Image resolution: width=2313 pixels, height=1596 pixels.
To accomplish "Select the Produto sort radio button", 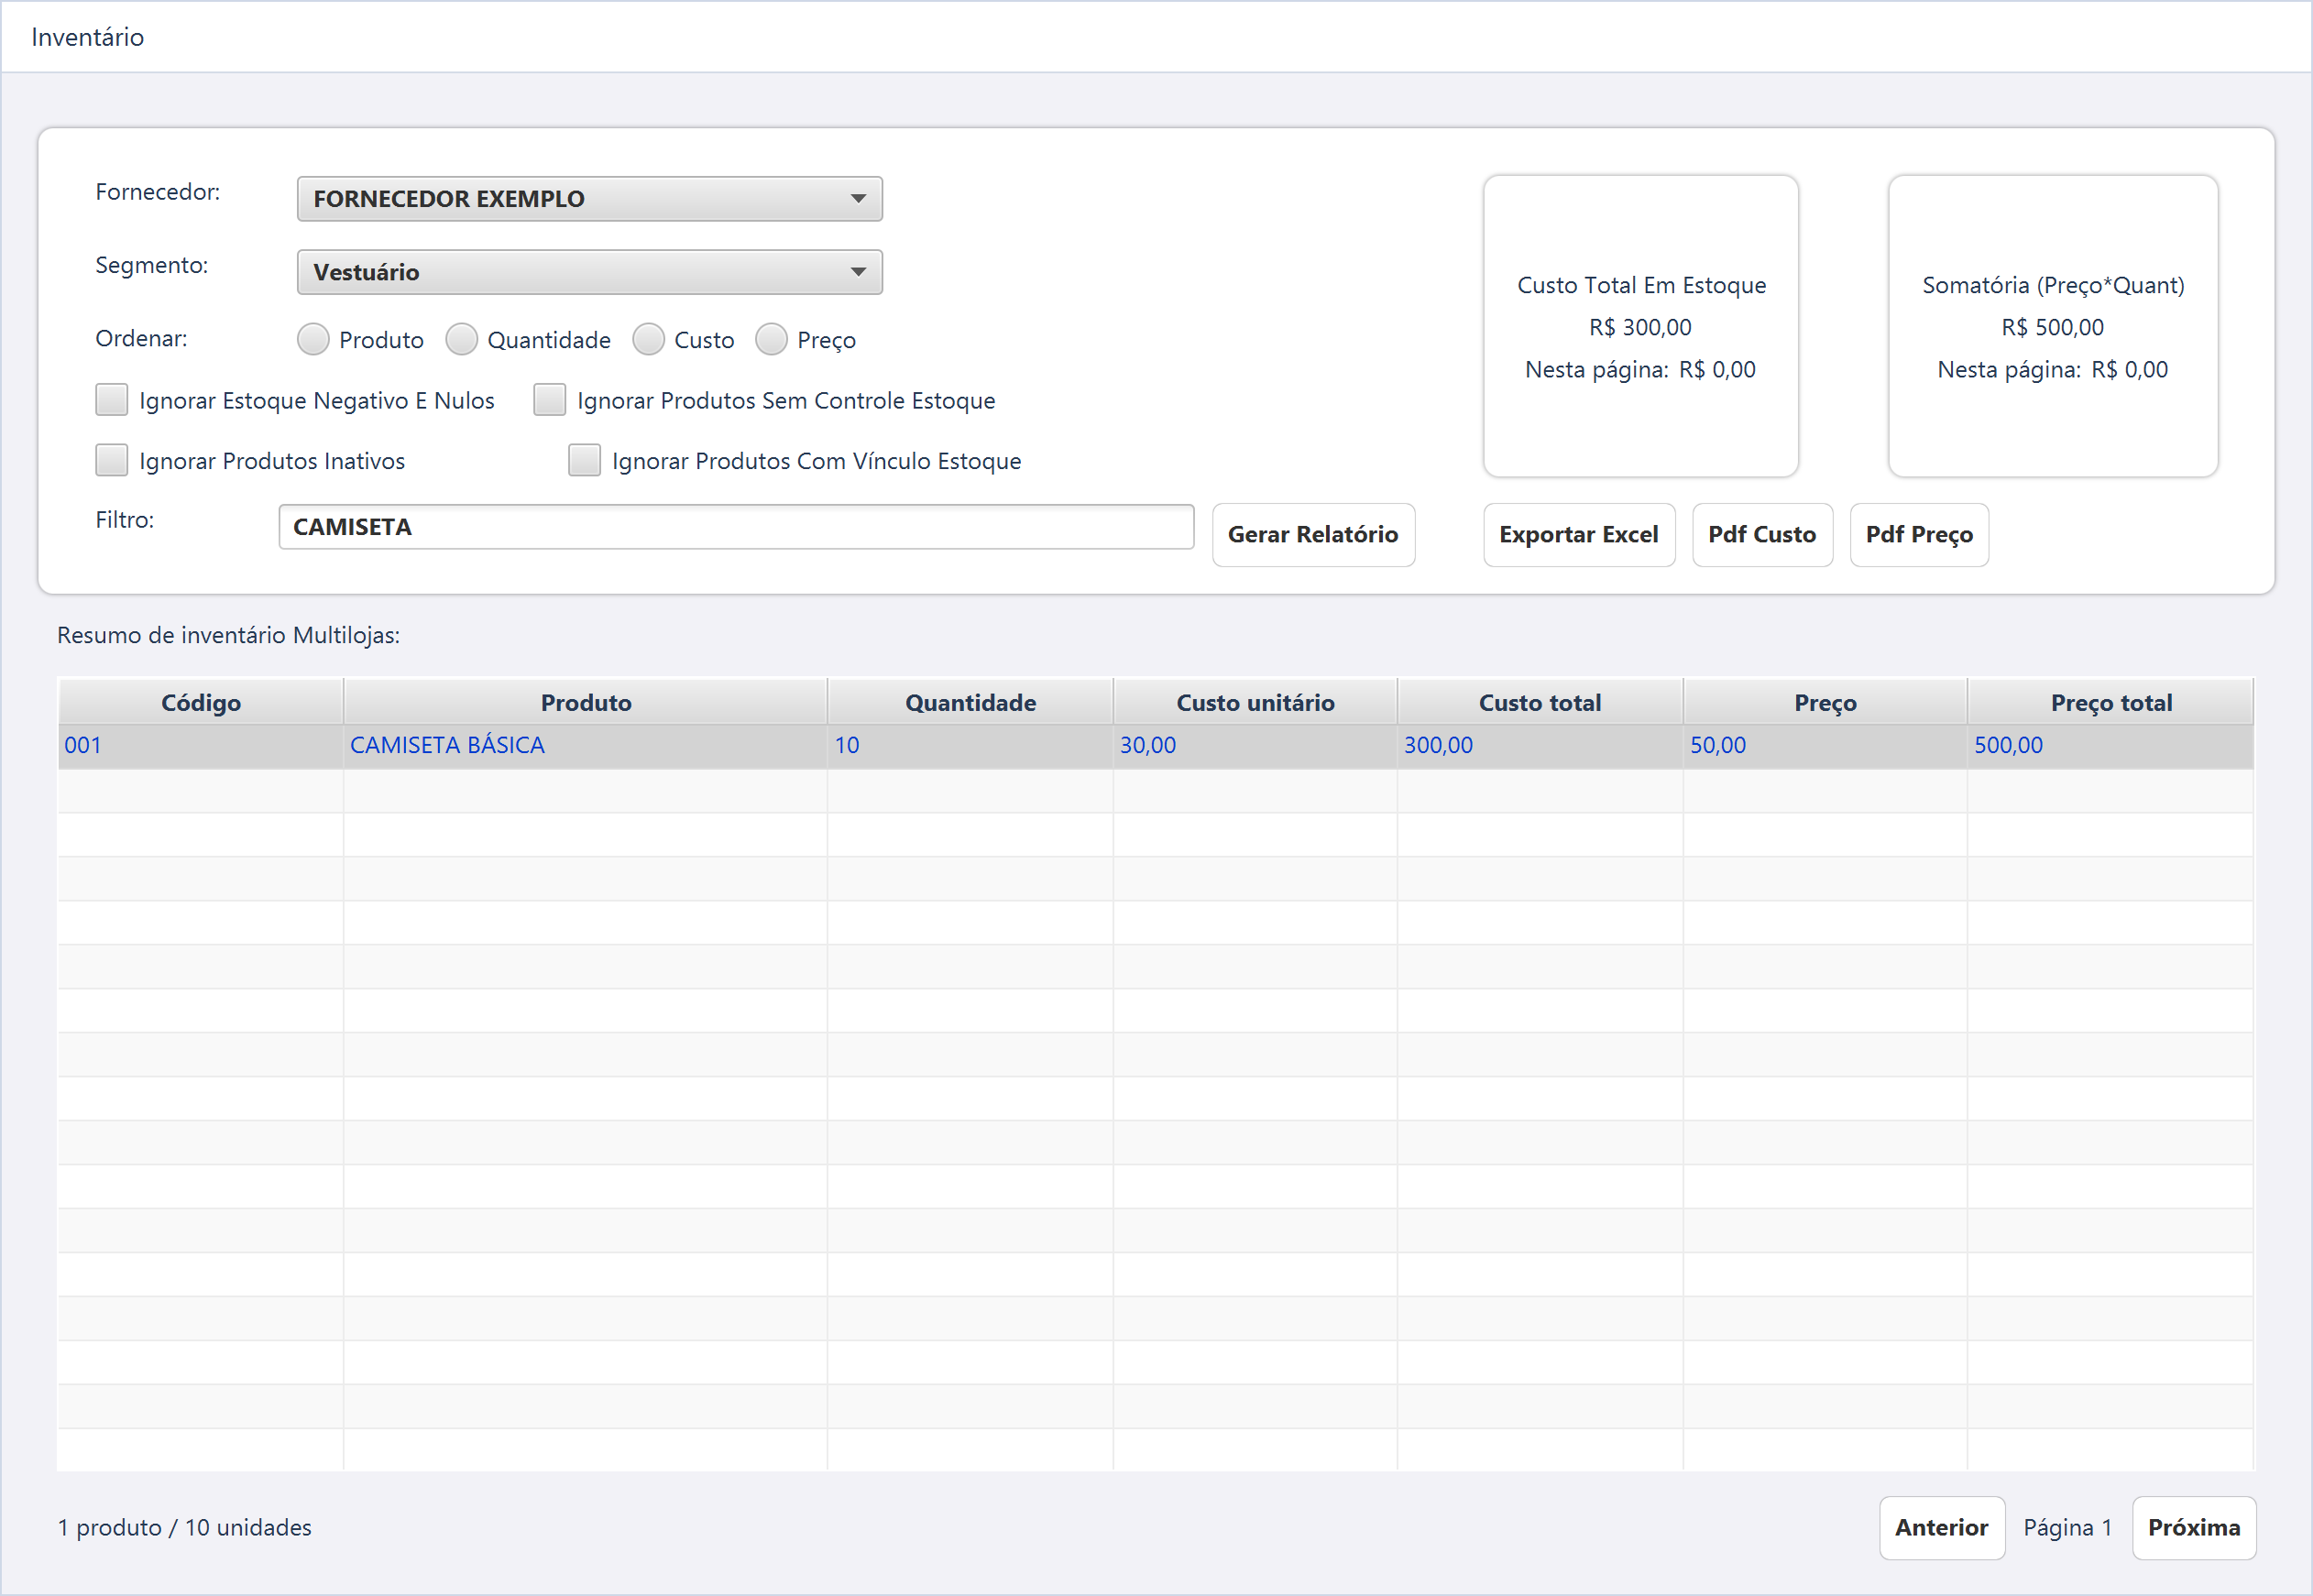I will (x=313, y=340).
